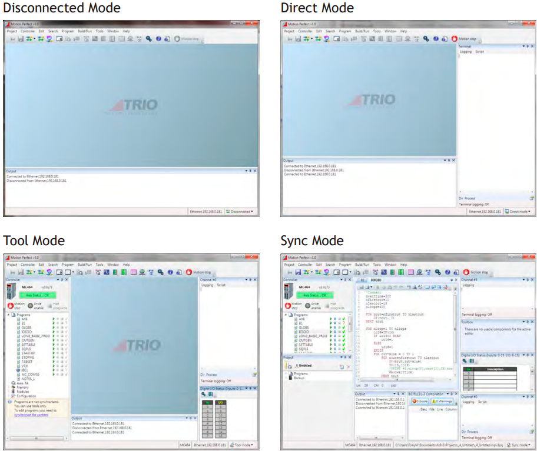
Task: Click the Save icon in Disconnected Mode toolbar
Action: (x=21, y=39)
